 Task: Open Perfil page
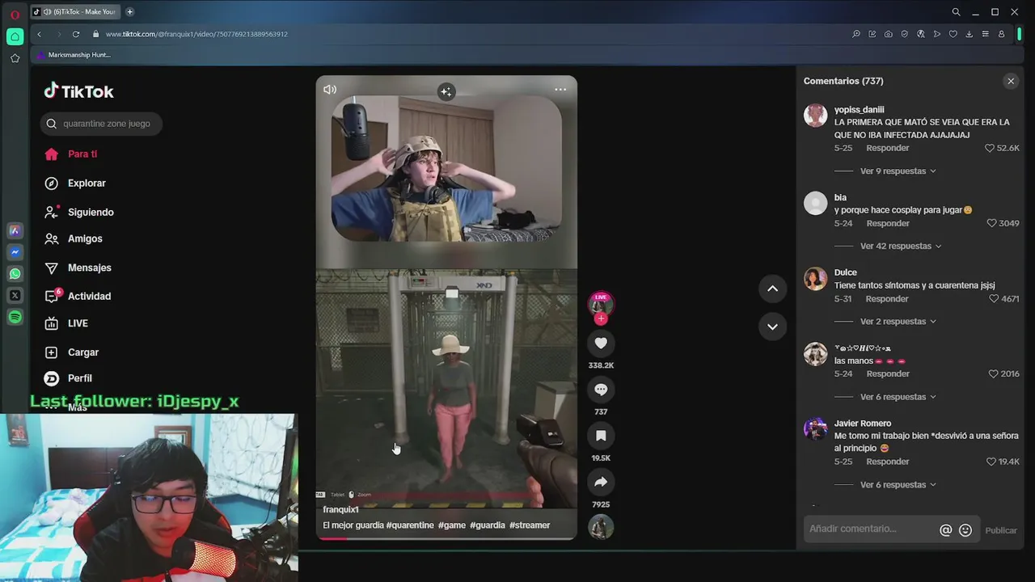(x=69, y=378)
